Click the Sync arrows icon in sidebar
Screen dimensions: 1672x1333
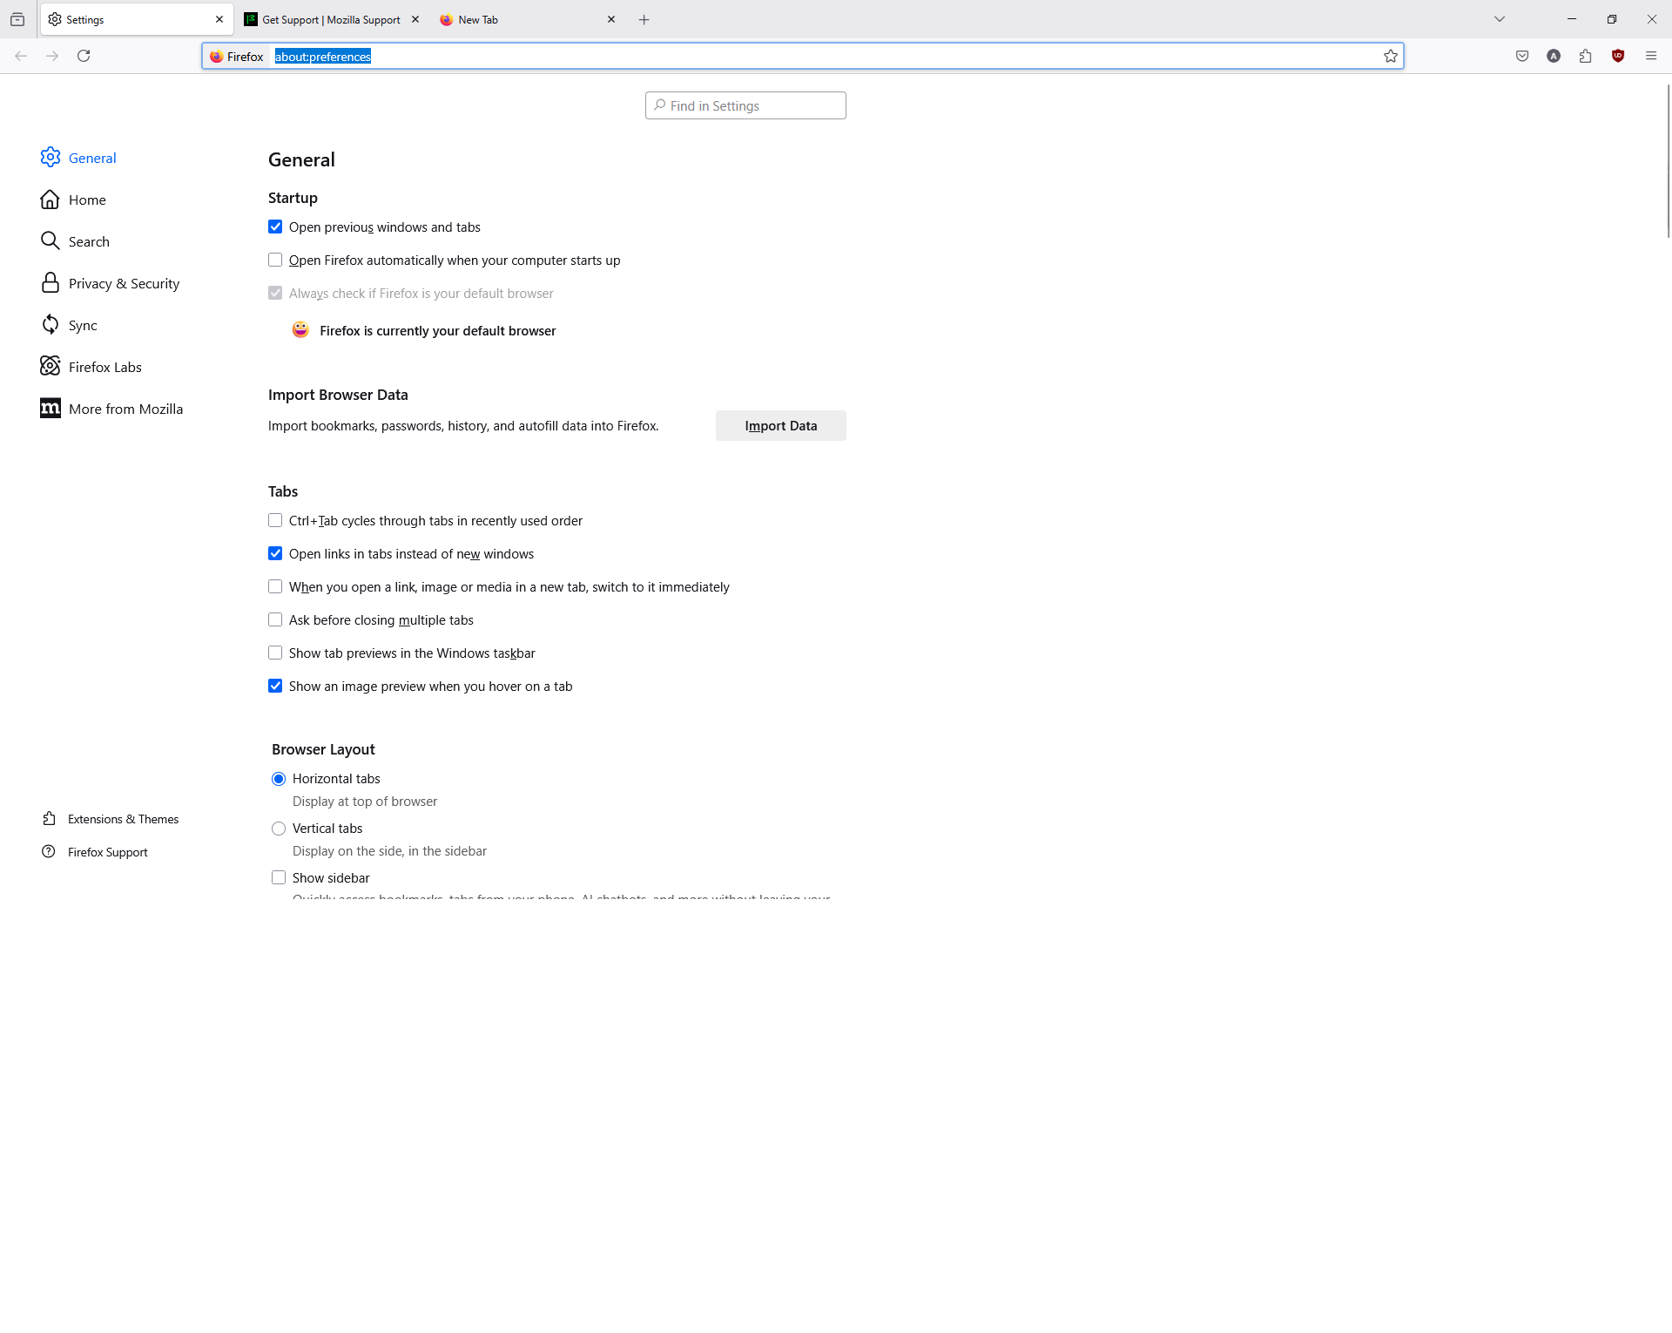pos(51,324)
